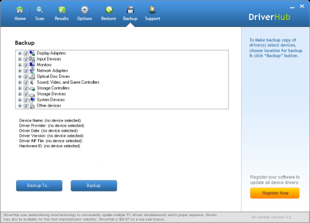The height and width of the screenshot is (223, 310).
Task: Click the Home house icon
Action: pyautogui.click(x=20, y=10)
